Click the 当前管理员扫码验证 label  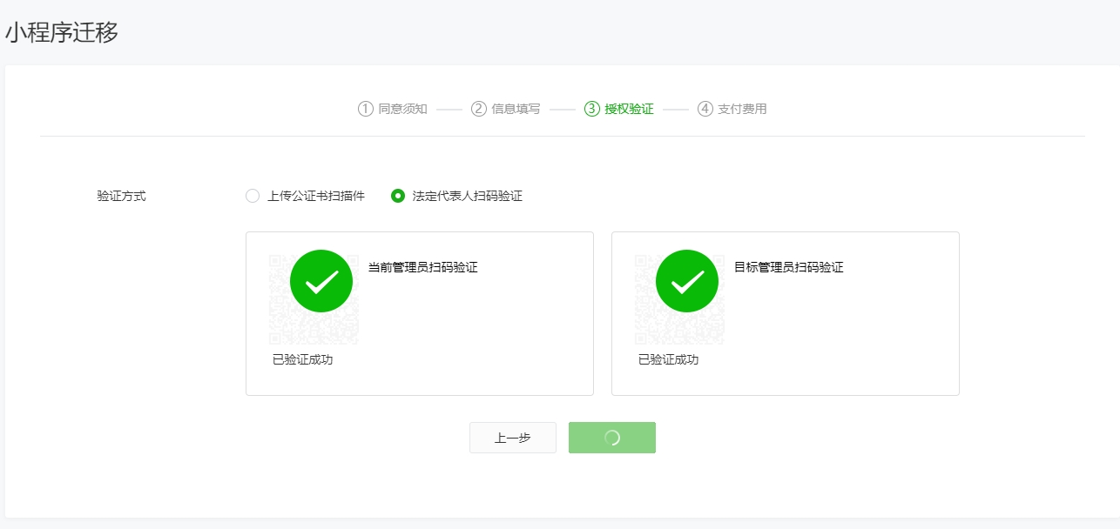pos(423,267)
